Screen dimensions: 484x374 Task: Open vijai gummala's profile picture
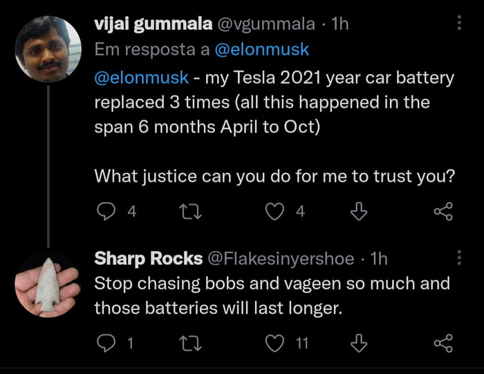(48, 48)
